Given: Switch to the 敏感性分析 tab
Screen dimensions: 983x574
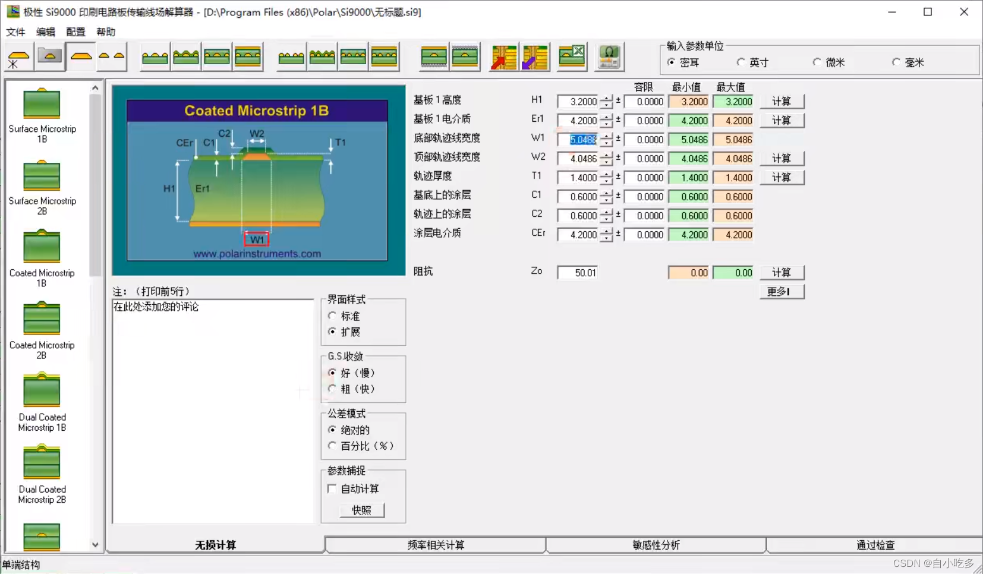Looking at the screenshot, I should (x=656, y=544).
